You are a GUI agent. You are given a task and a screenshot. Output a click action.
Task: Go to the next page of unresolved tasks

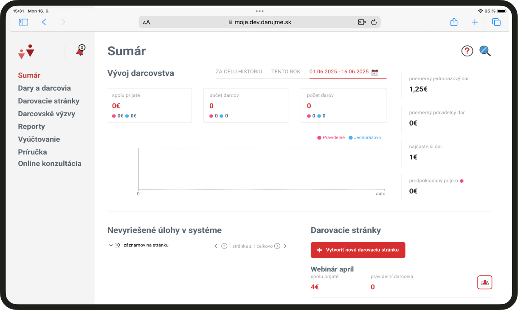[x=277, y=246]
